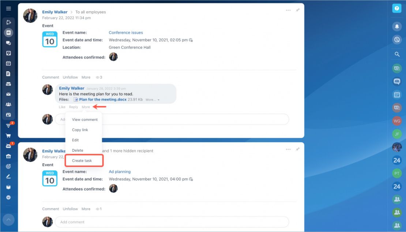Open the notifications bell icon
Screen dimensions: 406x232
click(x=397, y=26)
